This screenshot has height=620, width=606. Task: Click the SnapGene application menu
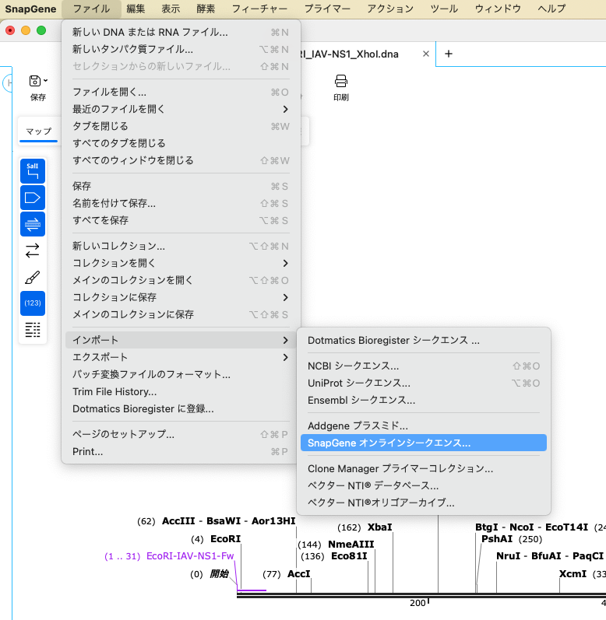pos(30,9)
